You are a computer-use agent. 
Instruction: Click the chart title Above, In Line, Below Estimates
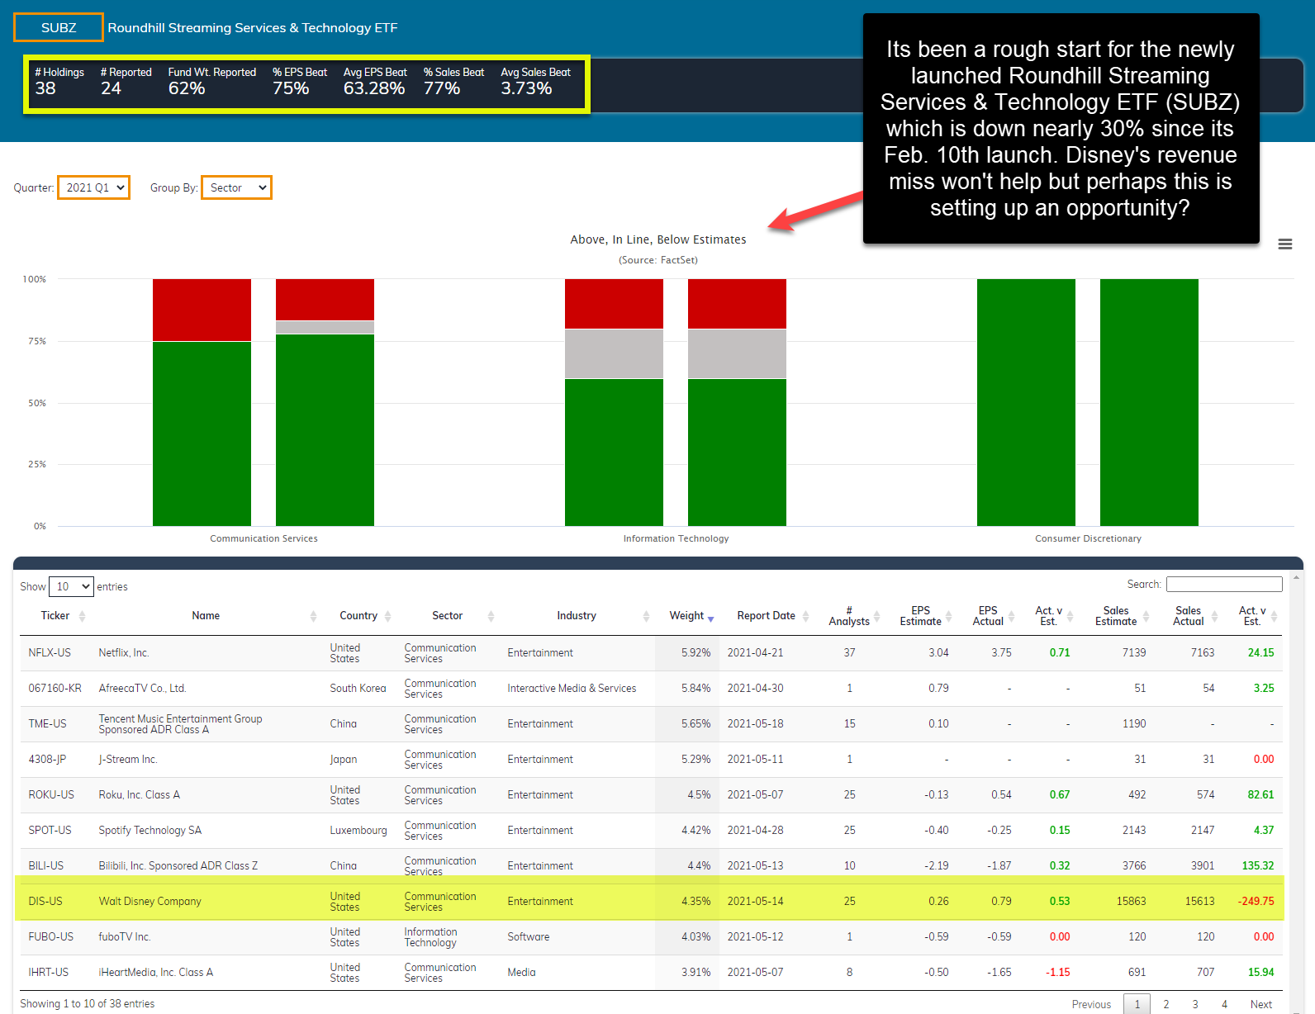[x=657, y=239]
